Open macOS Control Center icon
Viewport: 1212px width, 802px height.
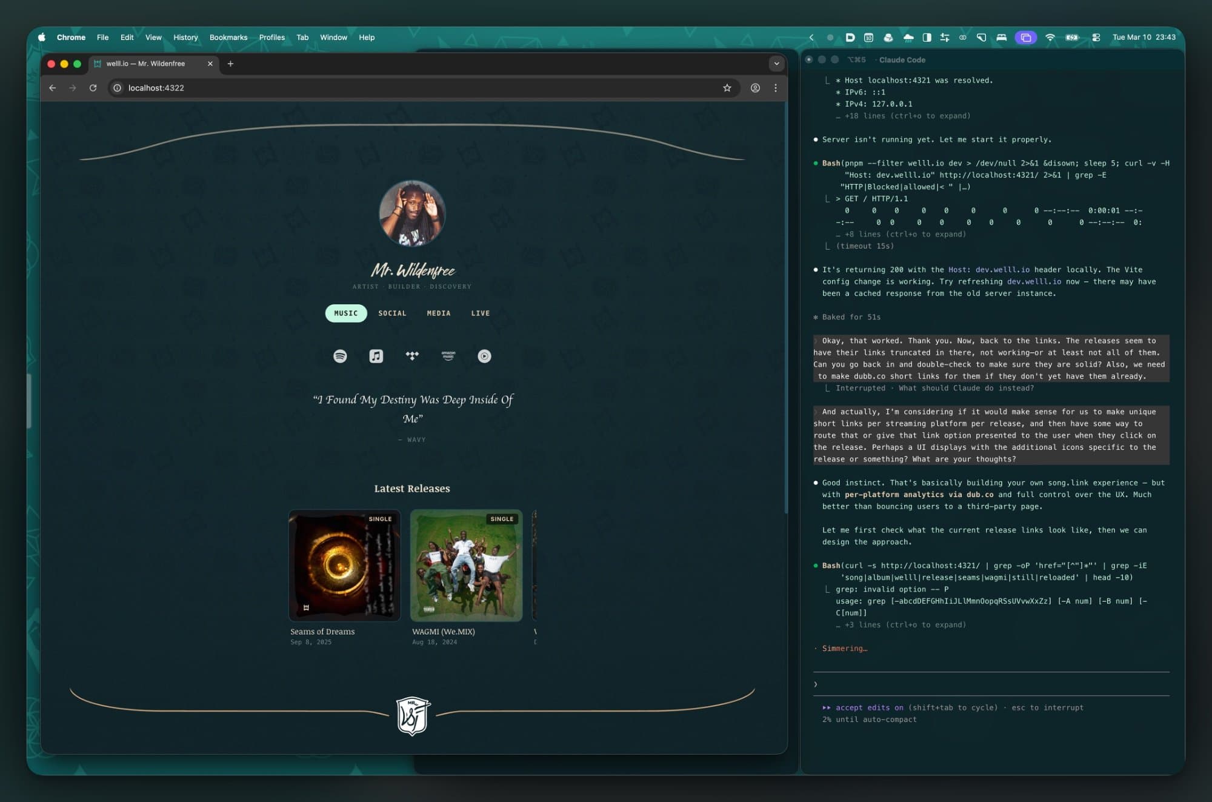pos(1096,38)
